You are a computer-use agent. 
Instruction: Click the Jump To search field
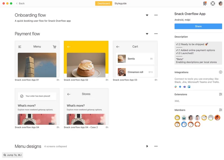point(13,155)
